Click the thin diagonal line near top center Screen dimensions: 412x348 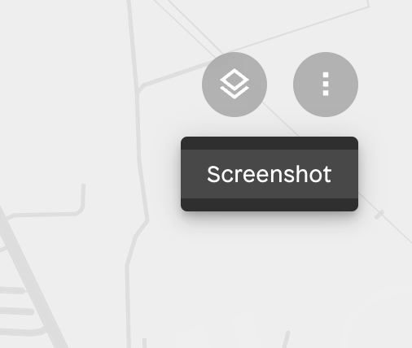[x=187, y=26]
